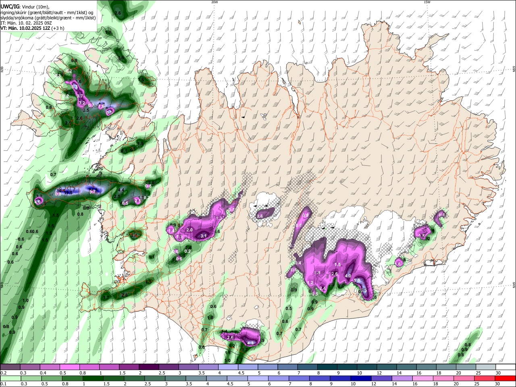Click the 0.2 label on the upper scale
Screen dimensions: 516x387
pyautogui.click(x=3, y=373)
